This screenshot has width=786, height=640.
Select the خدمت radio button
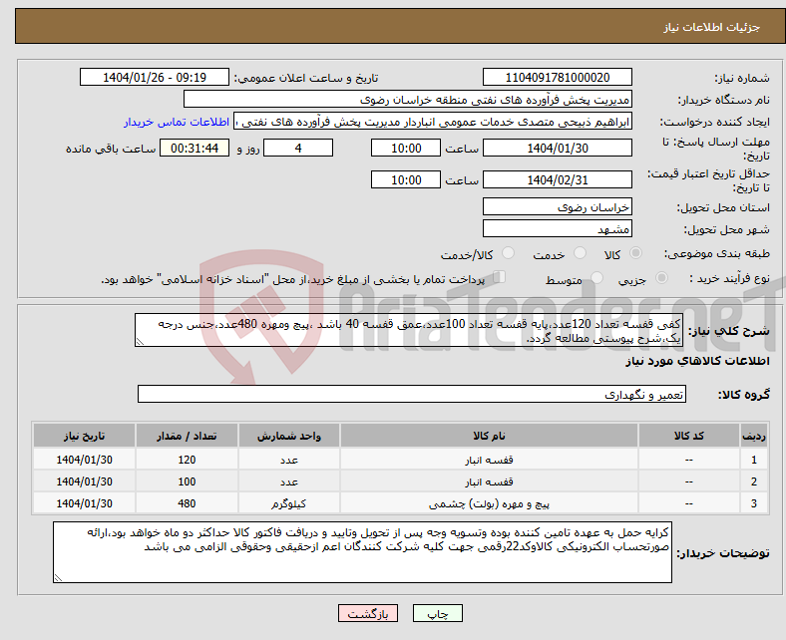[580, 253]
